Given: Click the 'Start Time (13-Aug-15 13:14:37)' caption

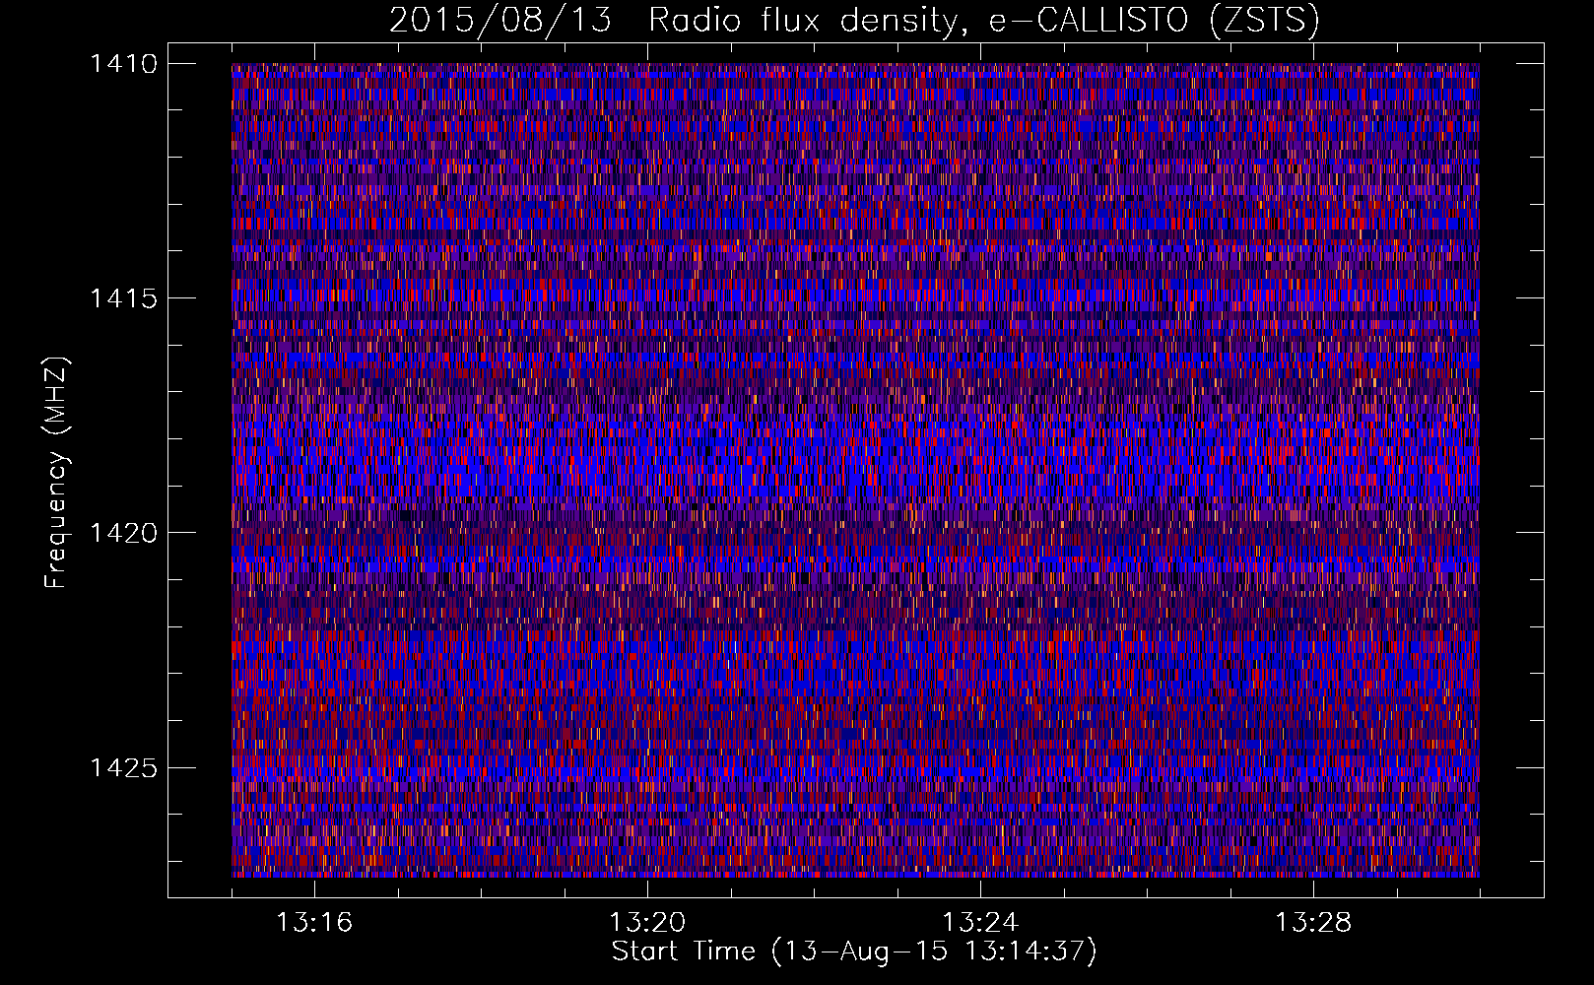Looking at the screenshot, I should 854,952.
